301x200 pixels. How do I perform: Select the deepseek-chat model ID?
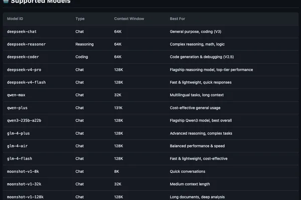coord(22,31)
